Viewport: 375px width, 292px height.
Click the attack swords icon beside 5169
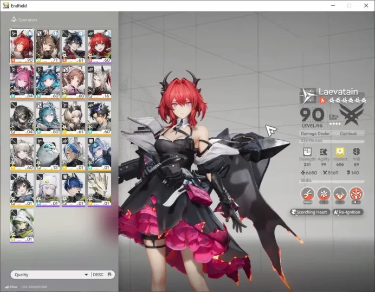(325, 172)
